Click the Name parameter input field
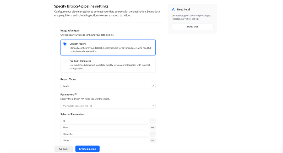The width and height of the screenshot is (283, 153). pos(105,140)
